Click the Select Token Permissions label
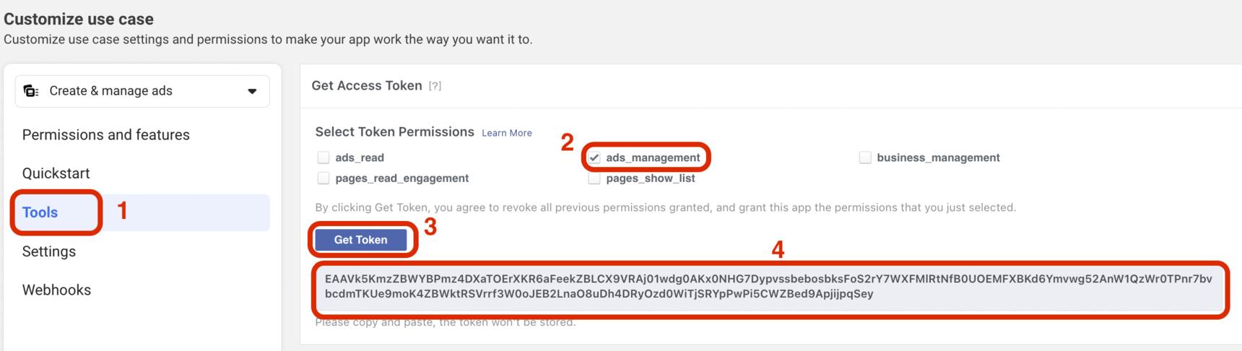This screenshot has width=1242, height=351. [x=394, y=132]
